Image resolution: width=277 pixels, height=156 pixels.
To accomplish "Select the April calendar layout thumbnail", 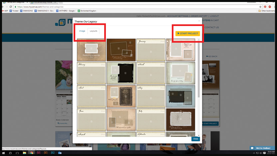I will (x=91, y=96).
